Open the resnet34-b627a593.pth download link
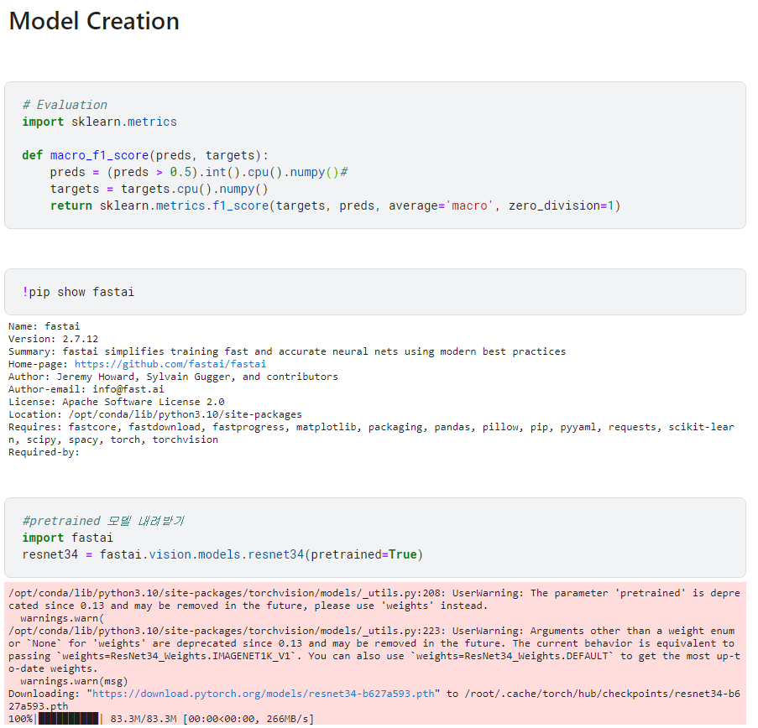The image size is (758, 728). click(263, 694)
